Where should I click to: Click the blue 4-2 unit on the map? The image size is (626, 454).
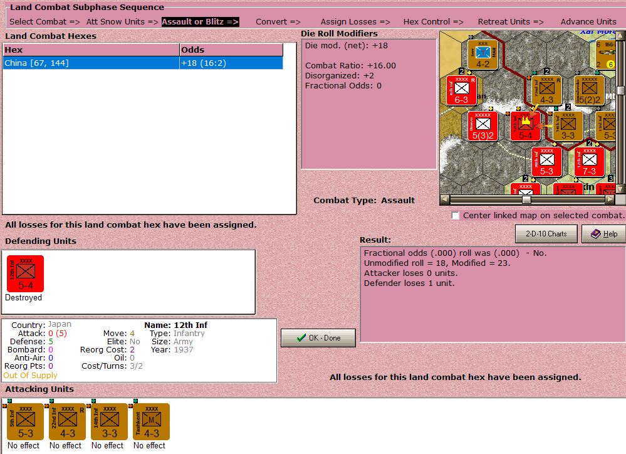click(x=483, y=55)
